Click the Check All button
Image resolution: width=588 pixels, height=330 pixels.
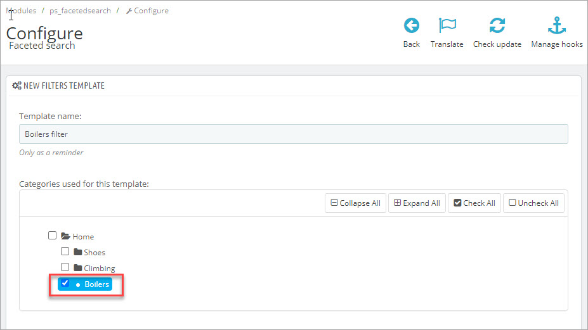[474, 203]
